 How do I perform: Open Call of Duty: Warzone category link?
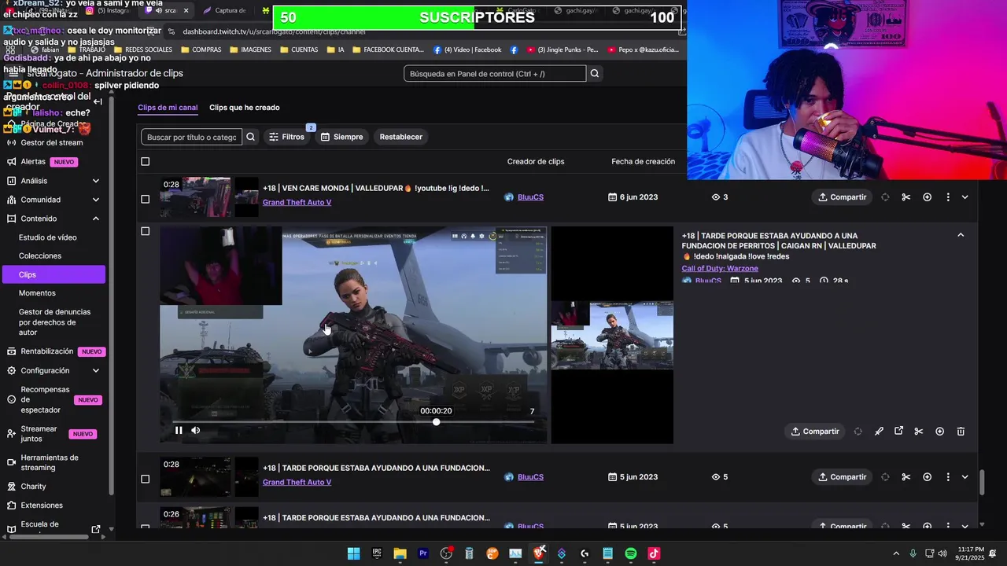point(720,269)
